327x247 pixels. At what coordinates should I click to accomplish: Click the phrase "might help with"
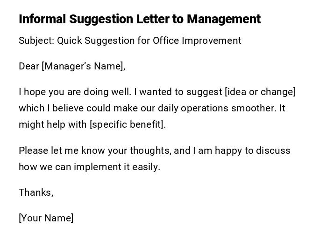point(53,124)
